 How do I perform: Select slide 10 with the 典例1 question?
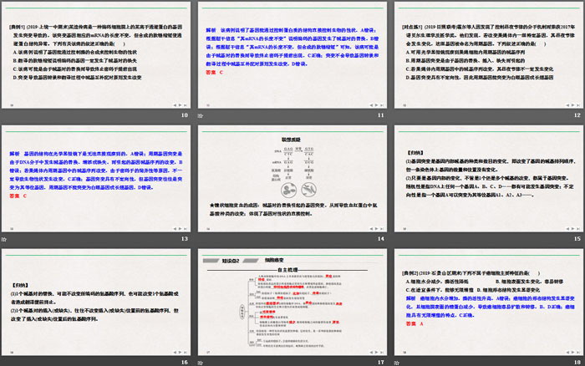pos(96,54)
